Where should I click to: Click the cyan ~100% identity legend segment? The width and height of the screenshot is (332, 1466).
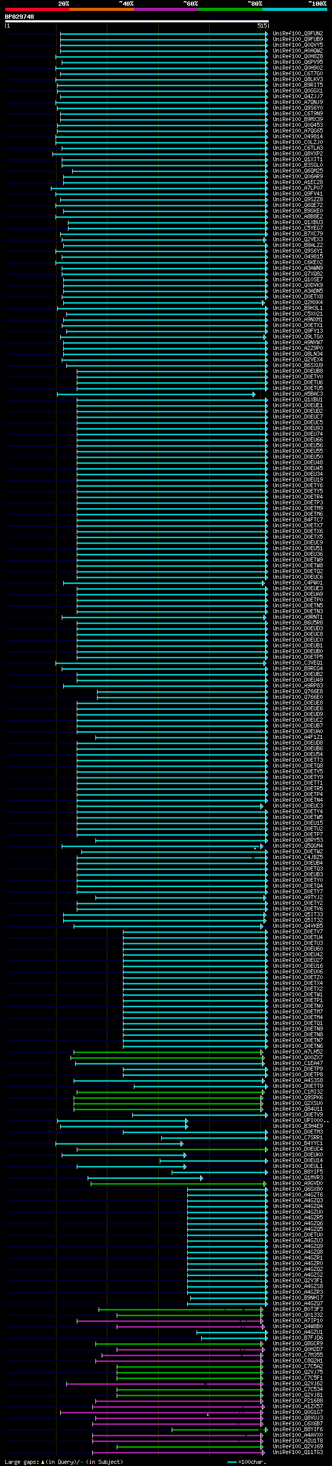pos(295,9)
